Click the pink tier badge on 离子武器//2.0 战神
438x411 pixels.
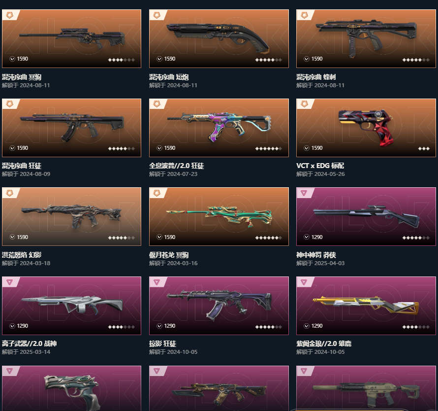(x=10, y=282)
